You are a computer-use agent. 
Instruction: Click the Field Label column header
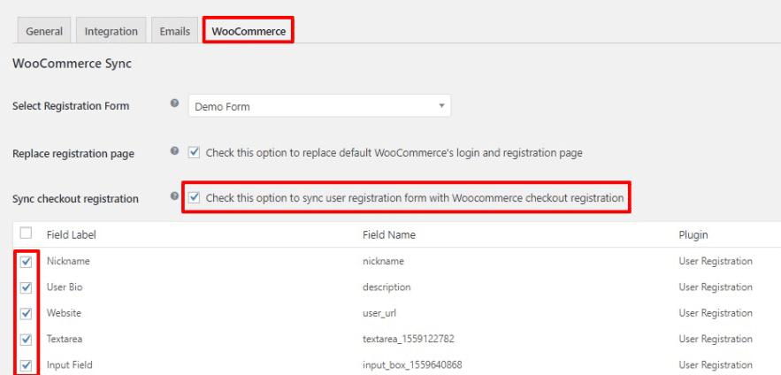click(x=72, y=234)
